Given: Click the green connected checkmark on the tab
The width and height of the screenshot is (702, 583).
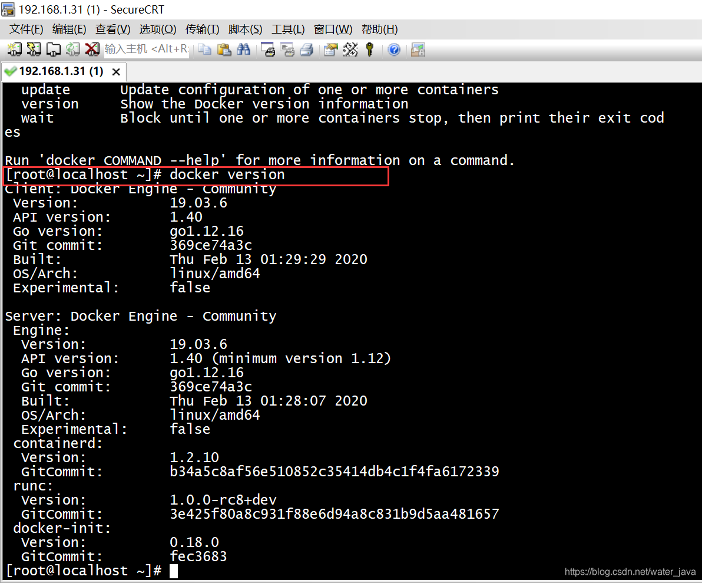Looking at the screenshot, I should [x=11, y=71].
